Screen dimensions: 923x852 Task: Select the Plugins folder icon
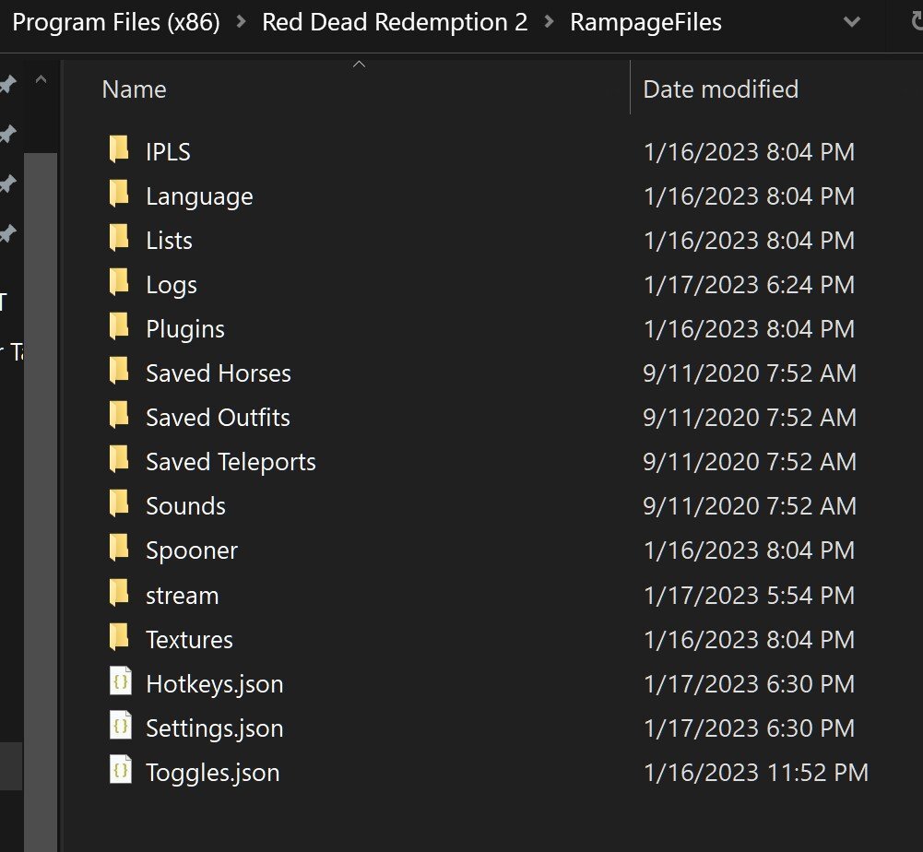pyautogui.click(x=119, y=328)
